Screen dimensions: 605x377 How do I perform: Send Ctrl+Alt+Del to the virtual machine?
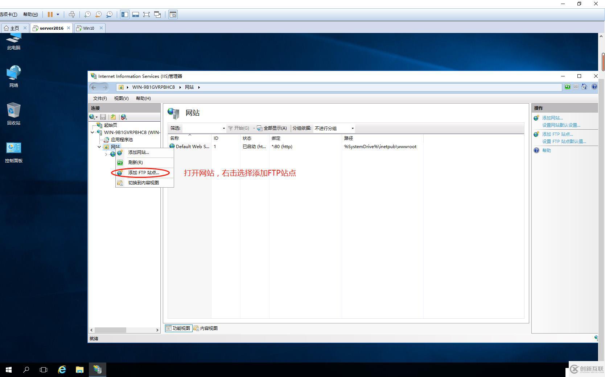[72, 14]
